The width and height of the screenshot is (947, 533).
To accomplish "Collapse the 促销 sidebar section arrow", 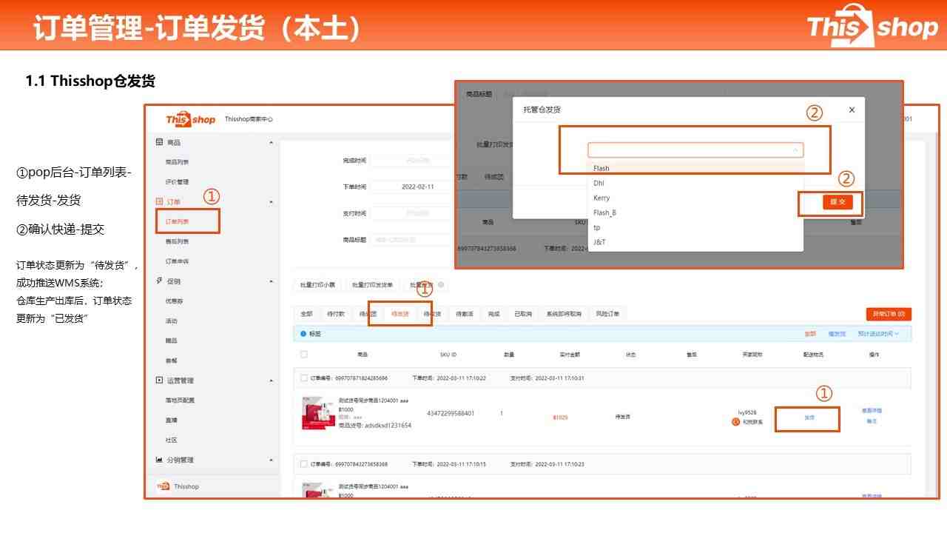I will [x=271, y=281].
